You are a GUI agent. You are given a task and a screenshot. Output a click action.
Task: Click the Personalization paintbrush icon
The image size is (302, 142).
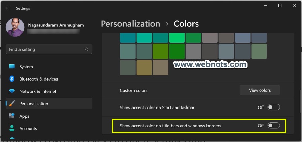(12, 103)
